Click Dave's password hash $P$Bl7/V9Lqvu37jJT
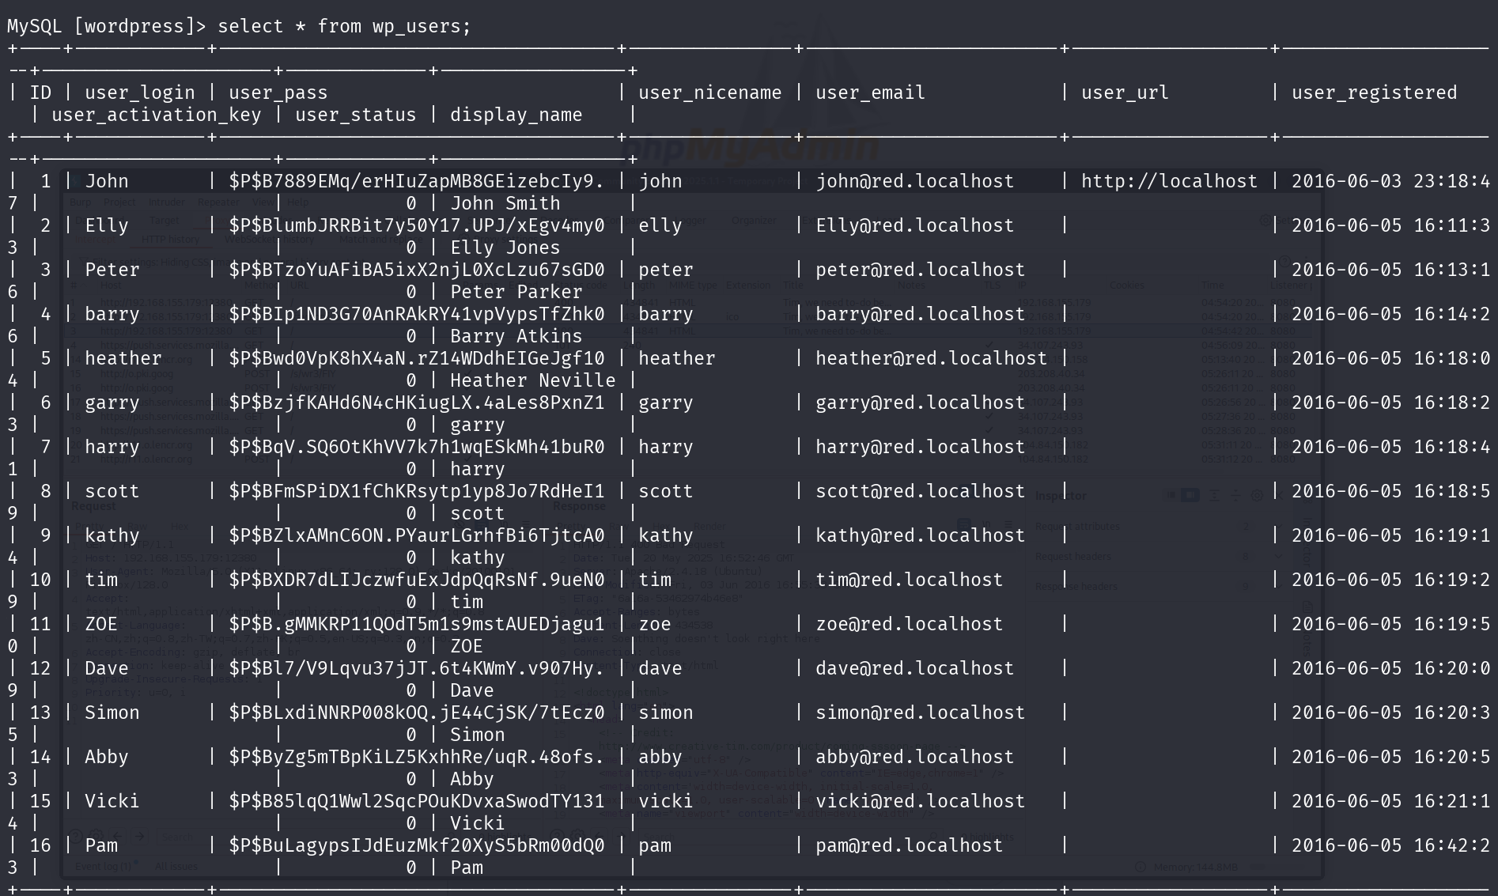The image size is (1498, 896). pos(417,668)
